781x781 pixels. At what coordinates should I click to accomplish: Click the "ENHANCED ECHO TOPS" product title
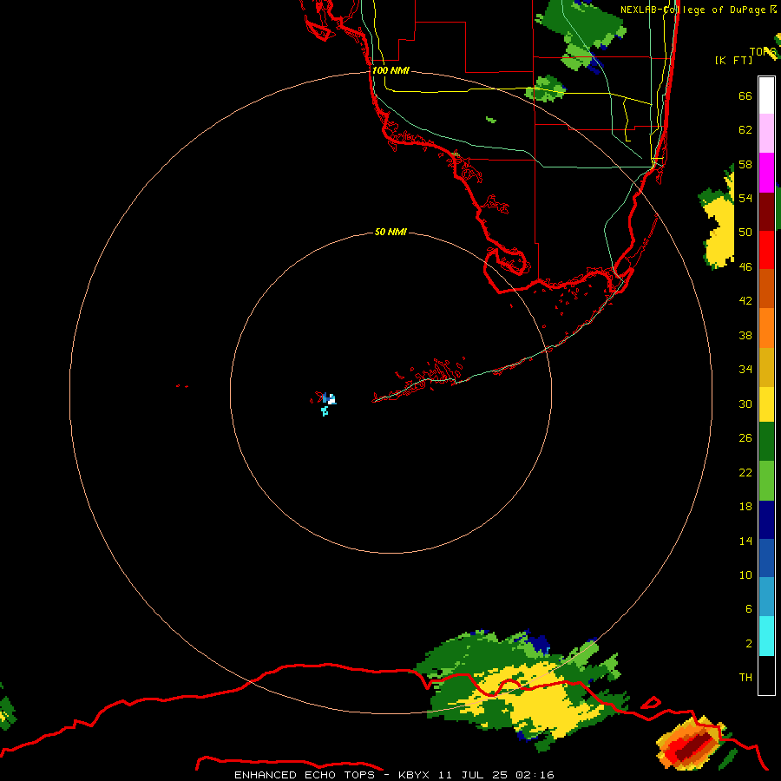(x=305, y=775)
